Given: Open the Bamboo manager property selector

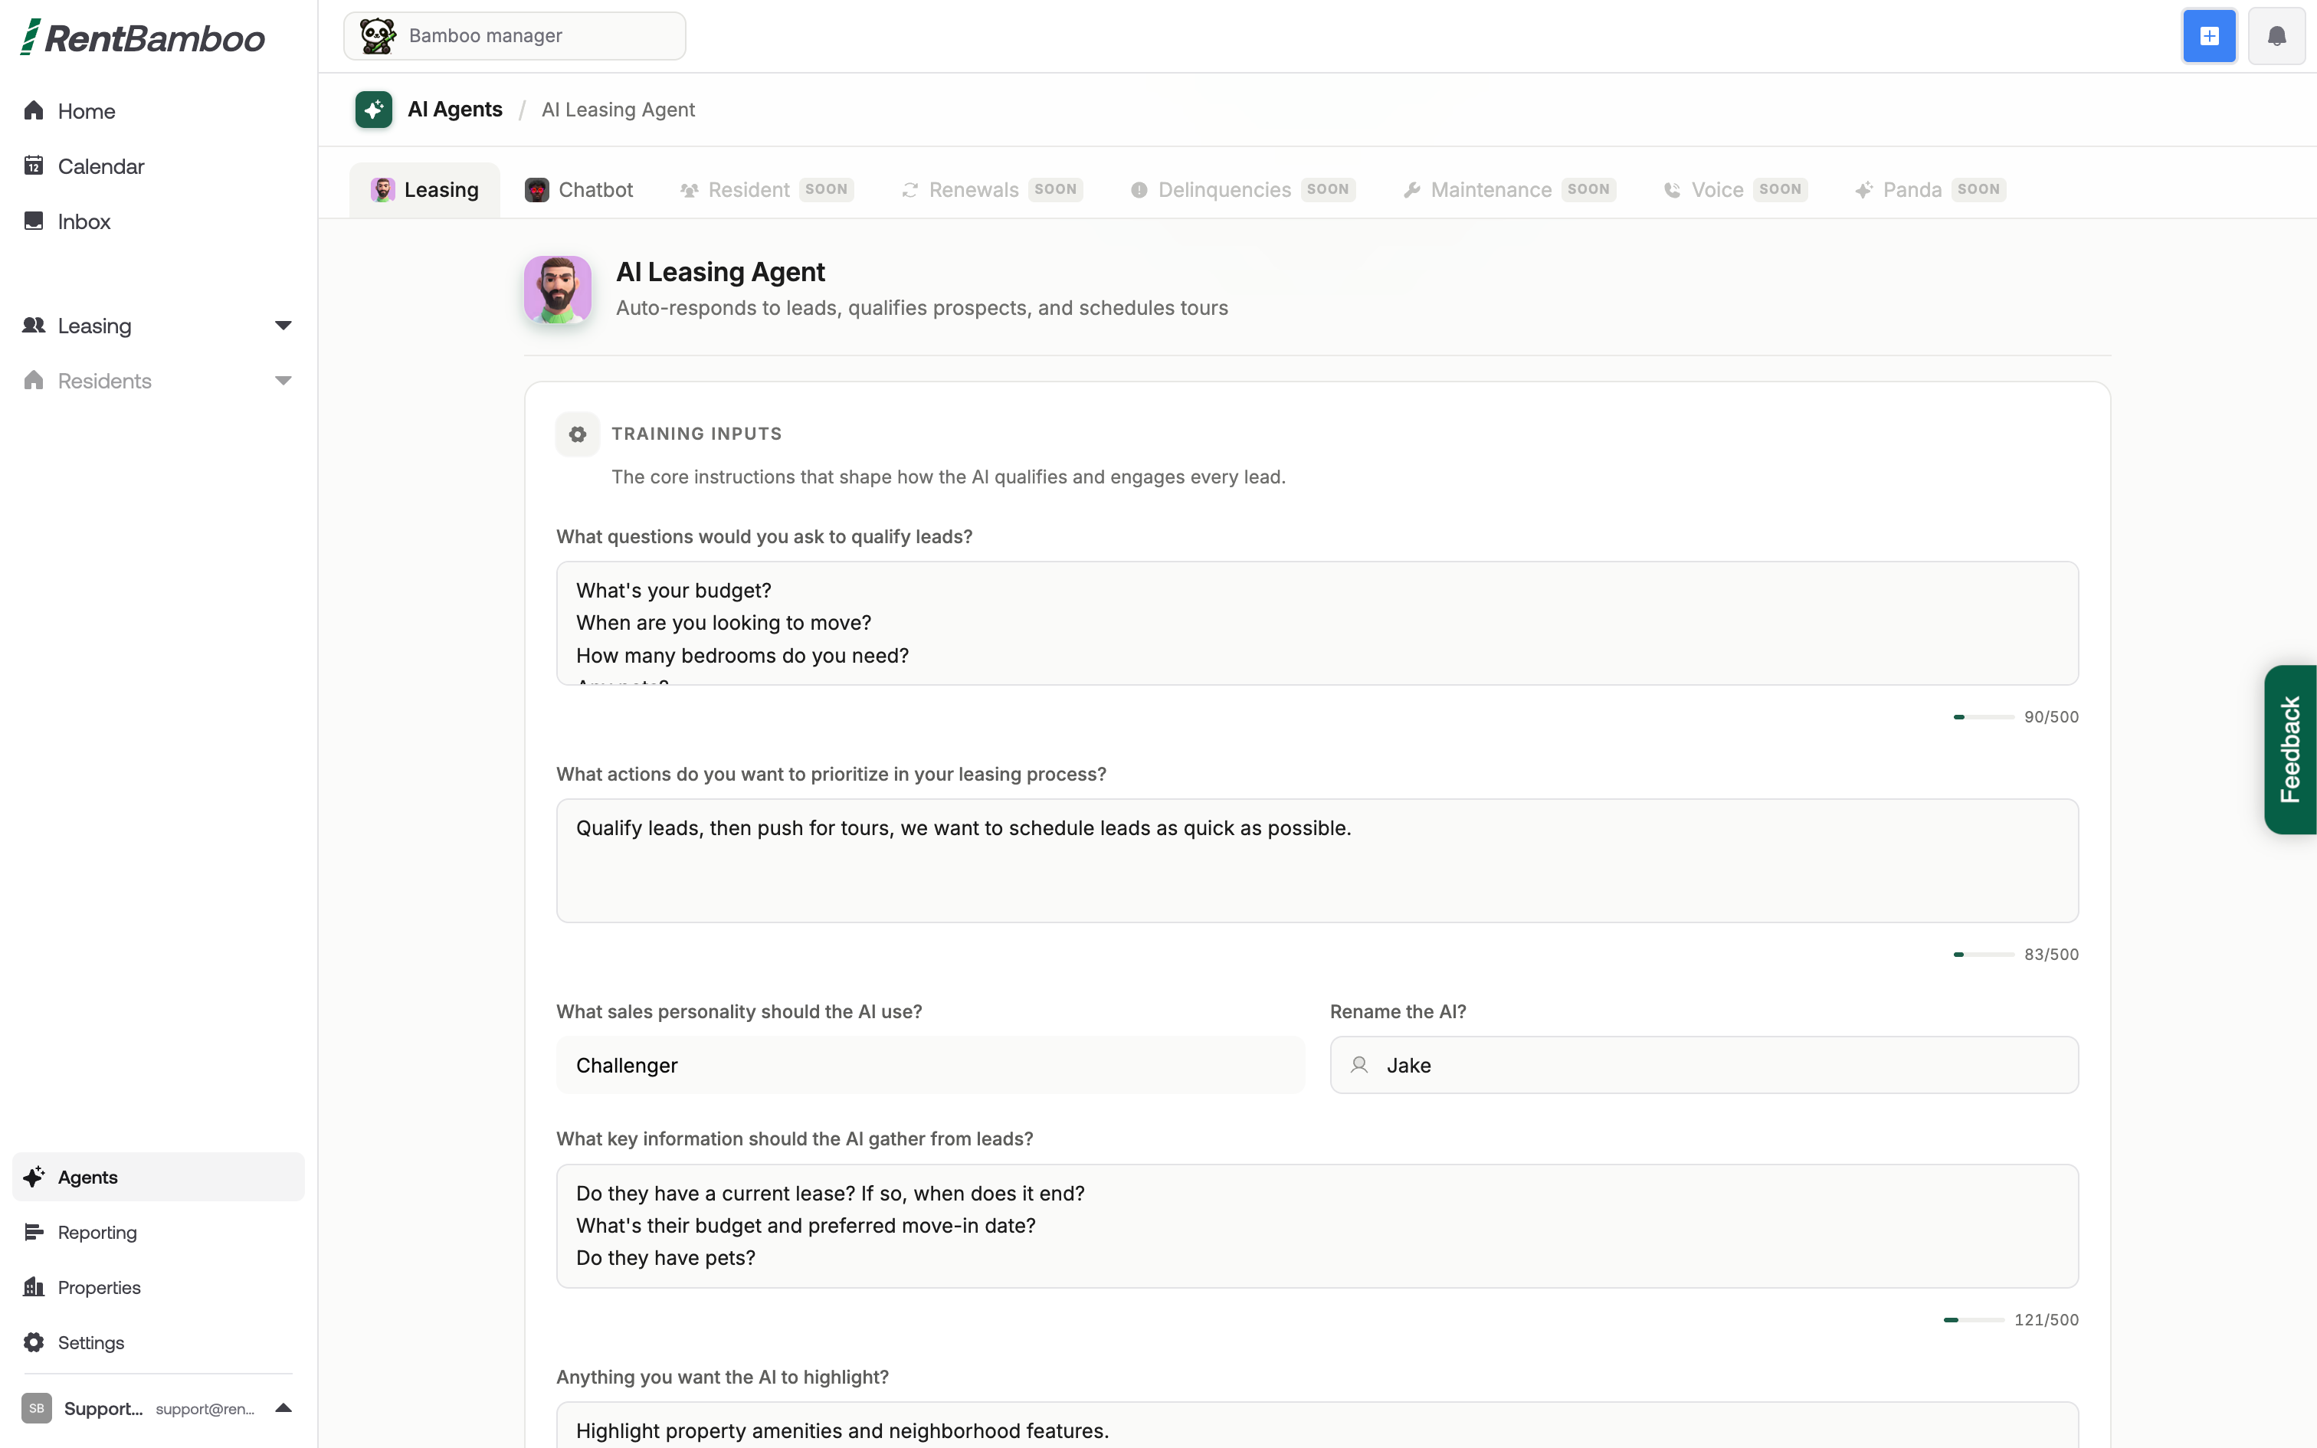Looking at the screenshot, I should pos(514,37).
